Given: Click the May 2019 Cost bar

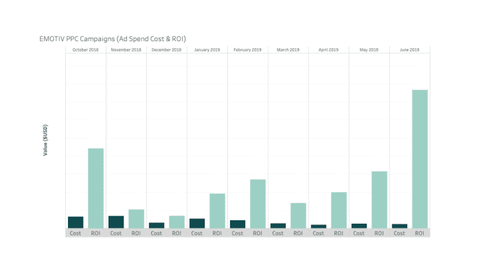Looking at the screenshot, I should (359, 226).
